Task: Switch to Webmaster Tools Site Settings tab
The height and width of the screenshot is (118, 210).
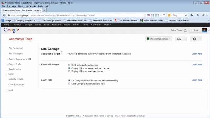Action: 22,10
